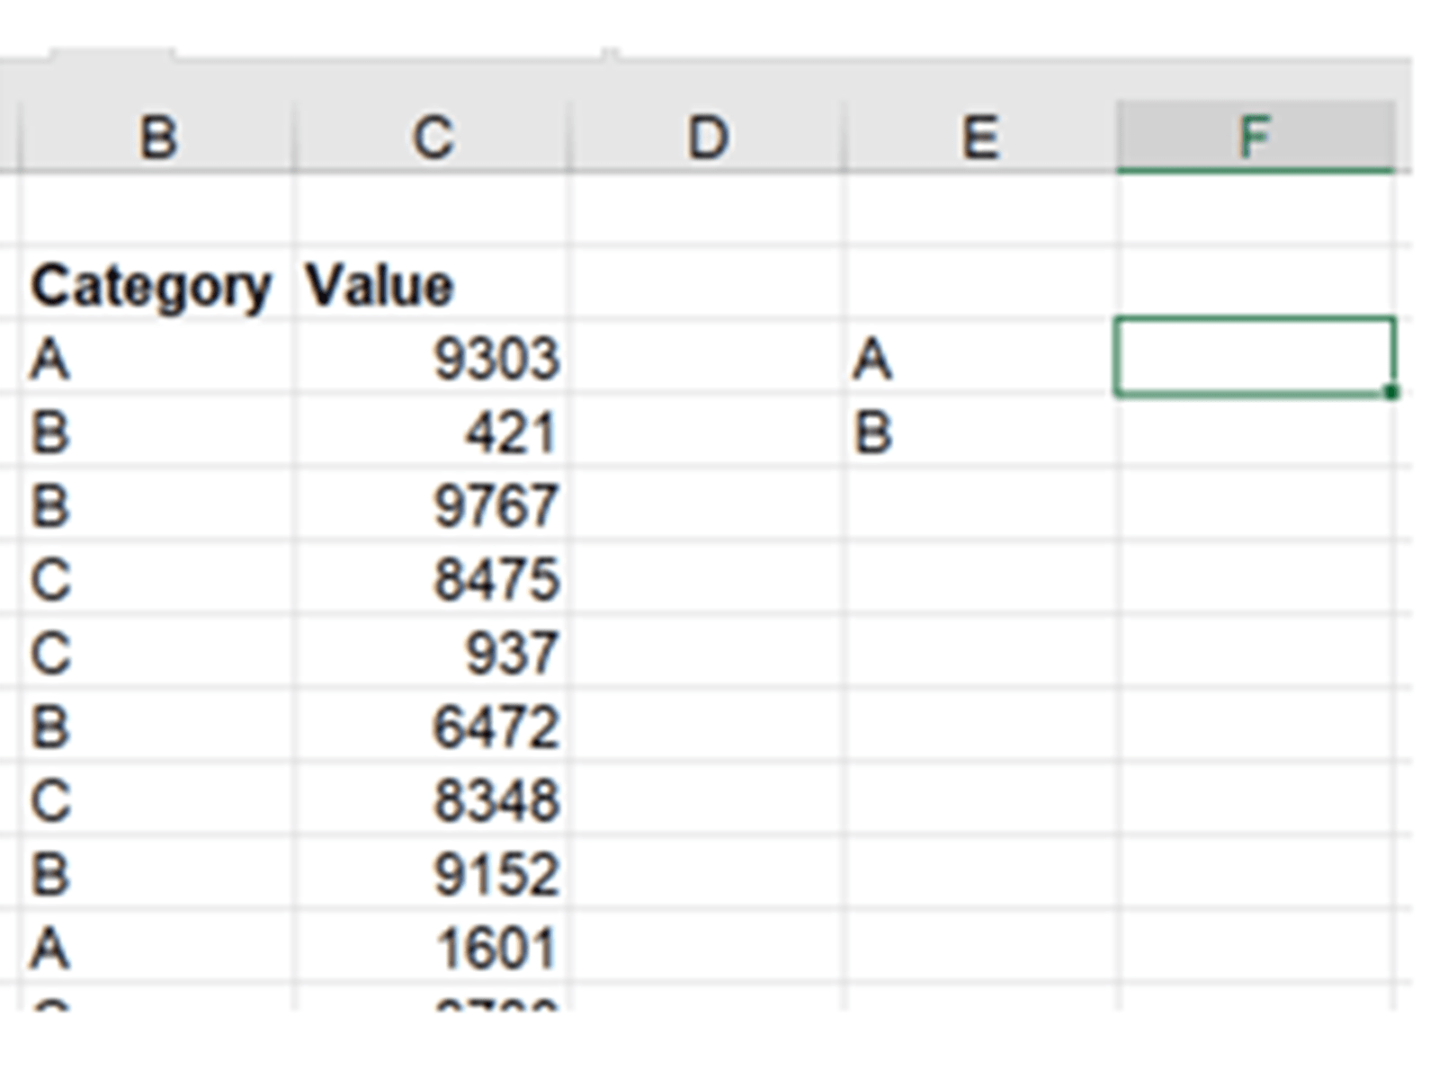Click the fill handle of the selected cell
The height and width of the screenshot is (1079, 1439).
1391,392
